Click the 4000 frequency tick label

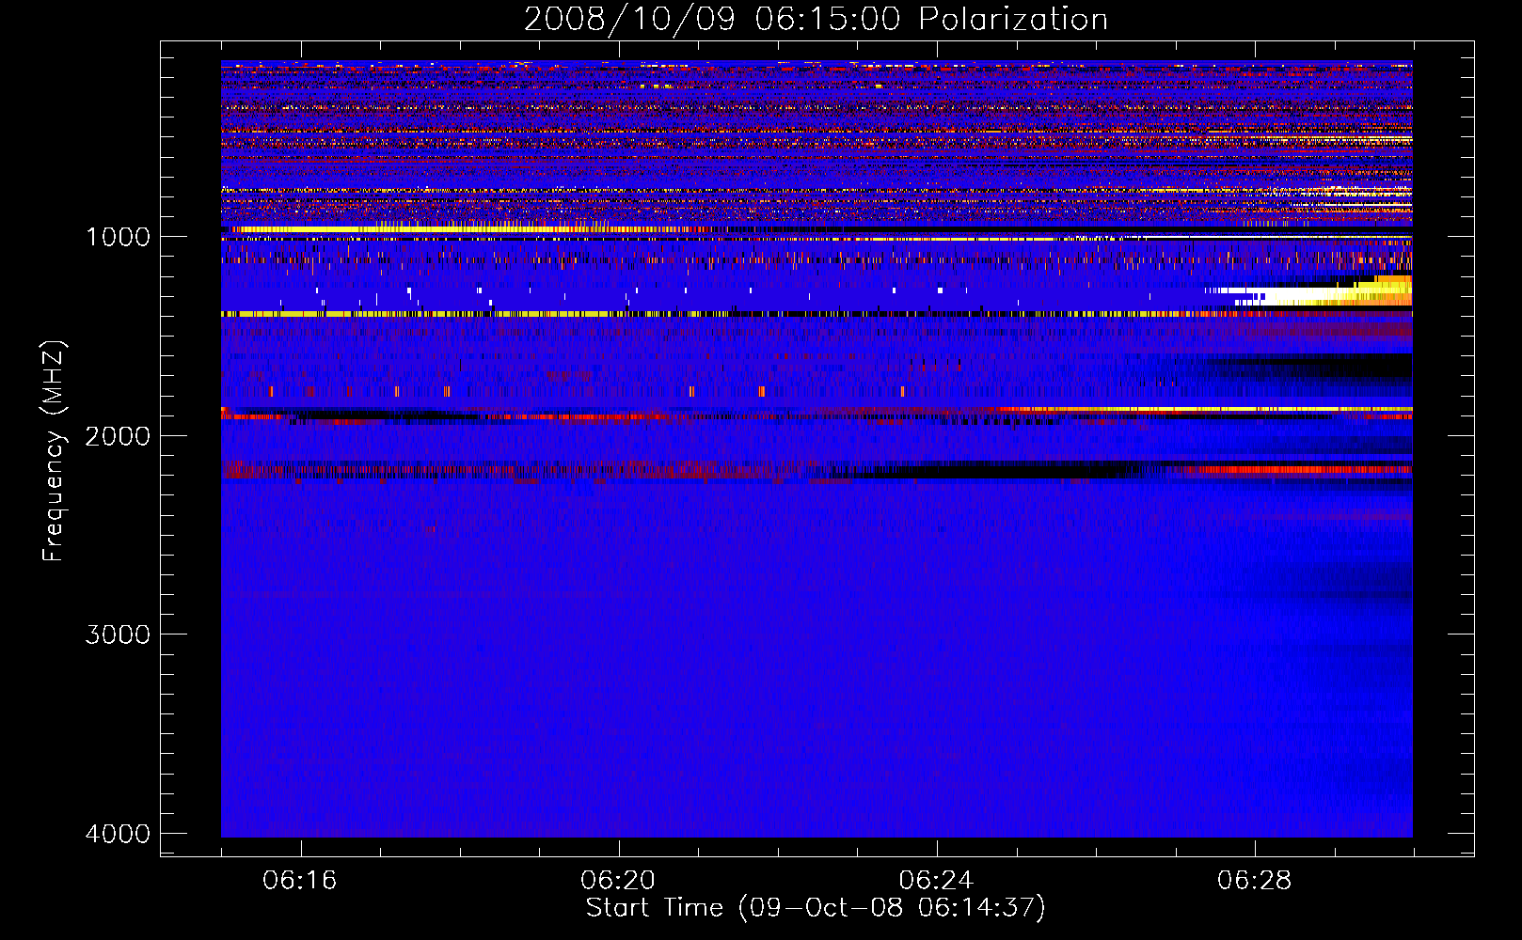point(118,834)
